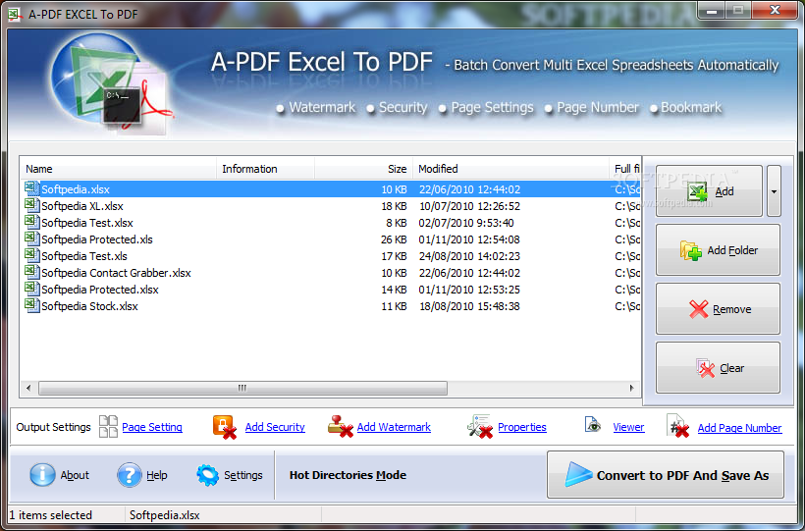
Task: Click the title bar application icon
Action: [x=15, y=15]
